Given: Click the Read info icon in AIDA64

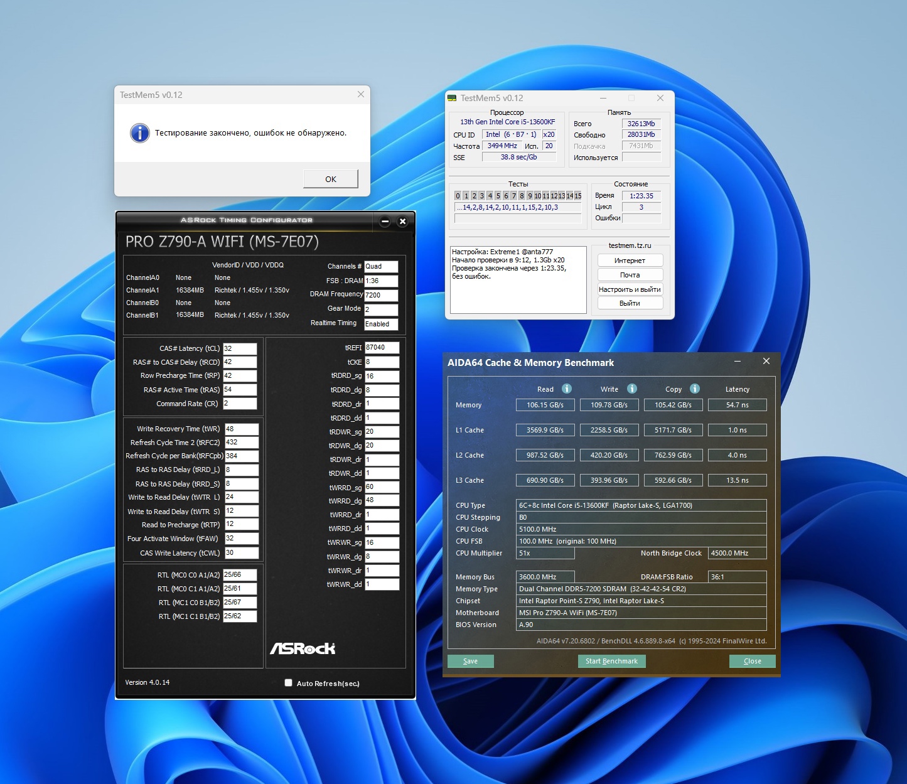Looking at the screenshot, I should pyautogui.click(x=567, y=389).
